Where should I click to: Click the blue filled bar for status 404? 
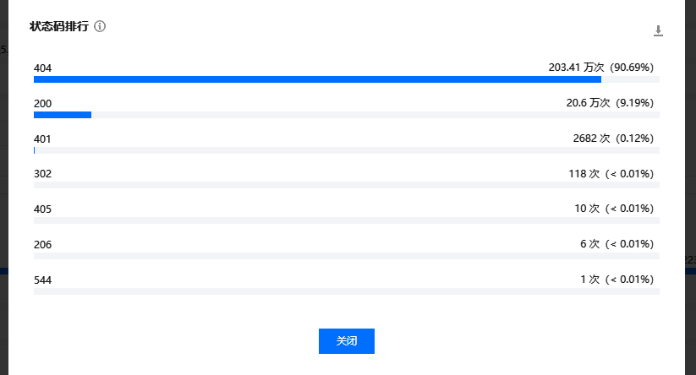click(x=317, y=79)
